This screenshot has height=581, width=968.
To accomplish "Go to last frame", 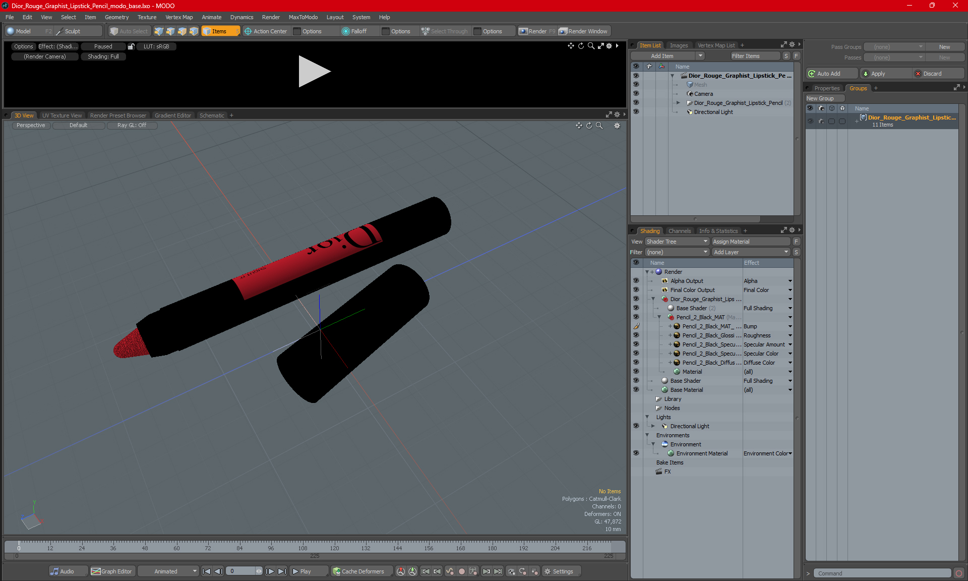I will click(x=282, y=571).
